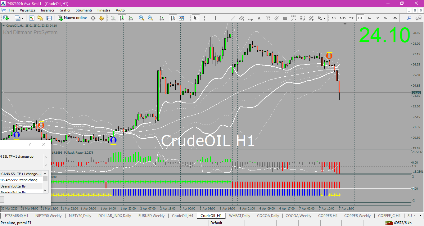Expand the Arrows objects dropdown

(325, 18)
